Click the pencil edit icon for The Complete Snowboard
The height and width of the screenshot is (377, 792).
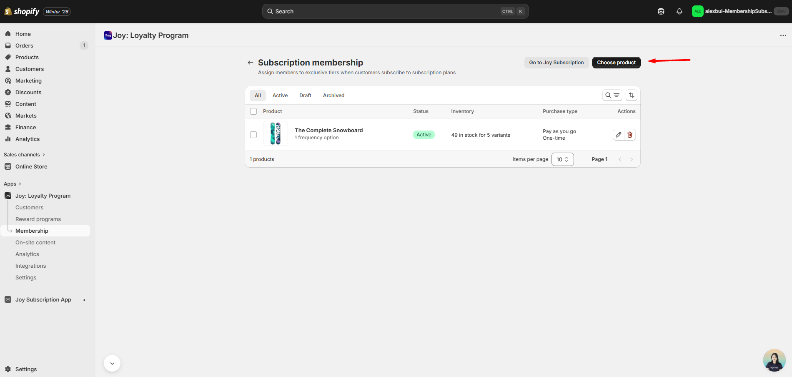(x=619, y=135)
